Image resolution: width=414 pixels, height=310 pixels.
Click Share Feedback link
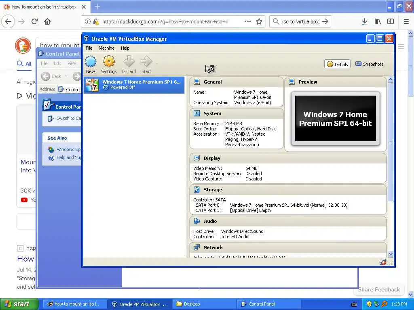pyautogui.click(x=379, y=289)
